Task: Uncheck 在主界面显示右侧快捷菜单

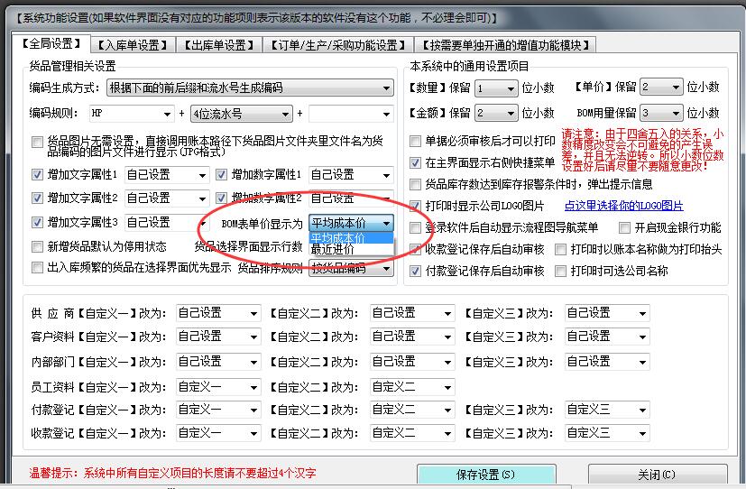Action: pos(416,163)
